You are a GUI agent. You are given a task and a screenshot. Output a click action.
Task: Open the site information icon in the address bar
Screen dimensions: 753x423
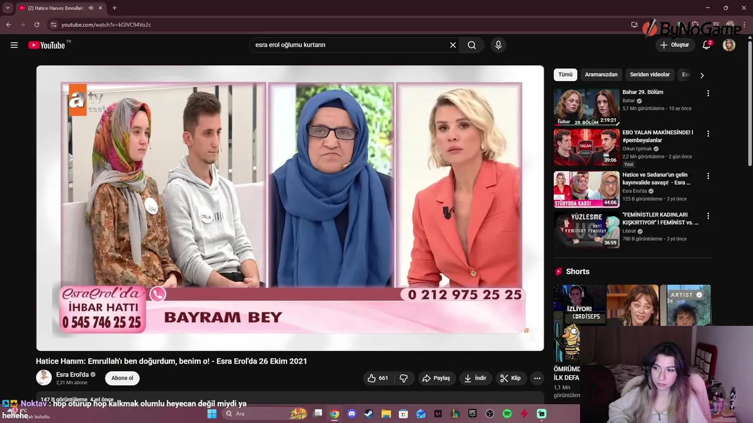[54, 25]
